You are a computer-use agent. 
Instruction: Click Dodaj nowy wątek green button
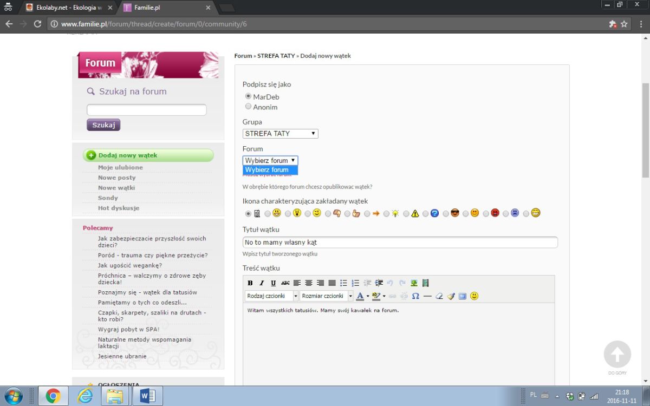click(x=148, y=155)
